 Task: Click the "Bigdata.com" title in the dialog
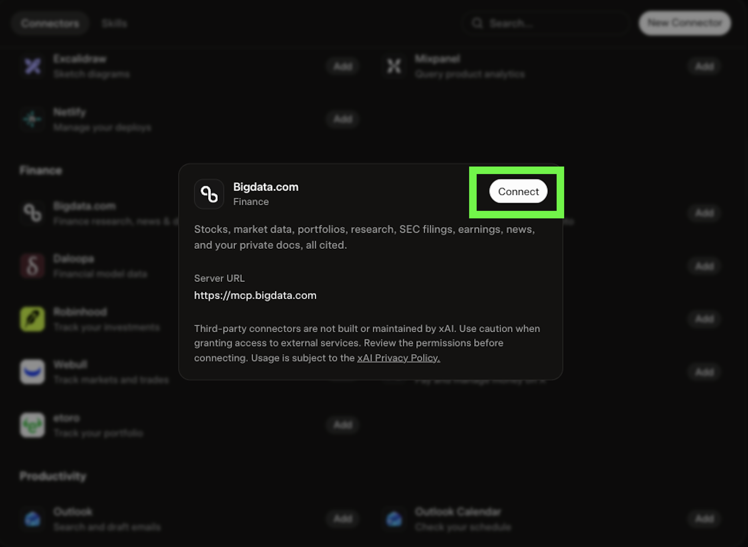point(266,187)
